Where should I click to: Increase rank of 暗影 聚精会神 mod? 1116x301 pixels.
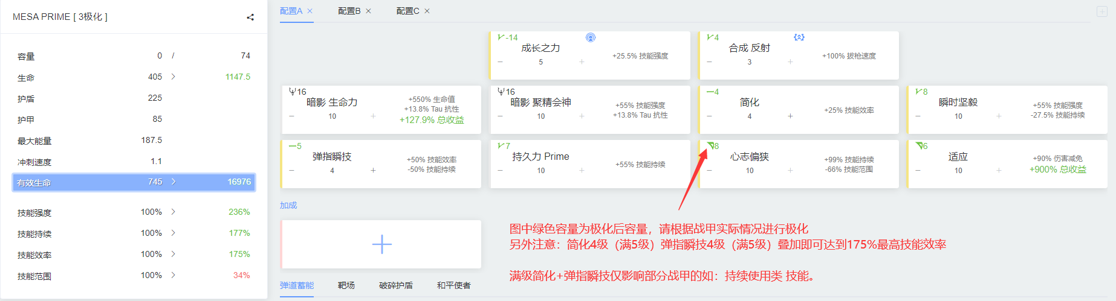582,116
